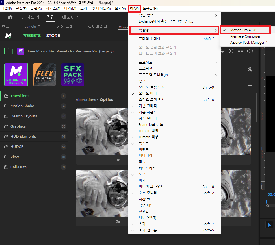The width and height of the screenshot is (275, 245).
Task: Toggle 도구 panel check
Action: tap(174, 174)
